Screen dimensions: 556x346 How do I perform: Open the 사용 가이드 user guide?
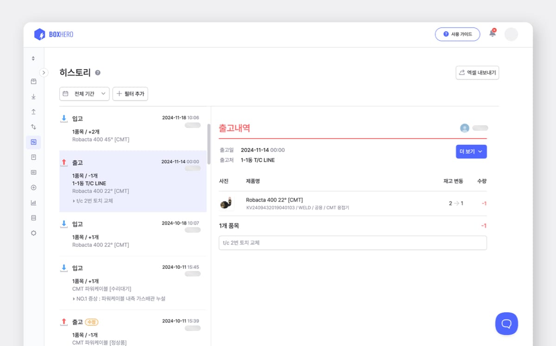click(x=457, y=34)
